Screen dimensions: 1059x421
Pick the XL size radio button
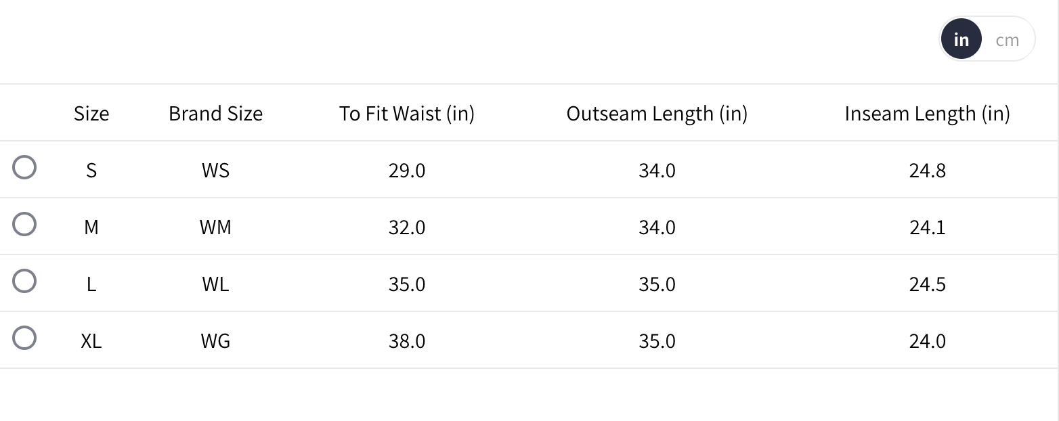coord(24,338)
